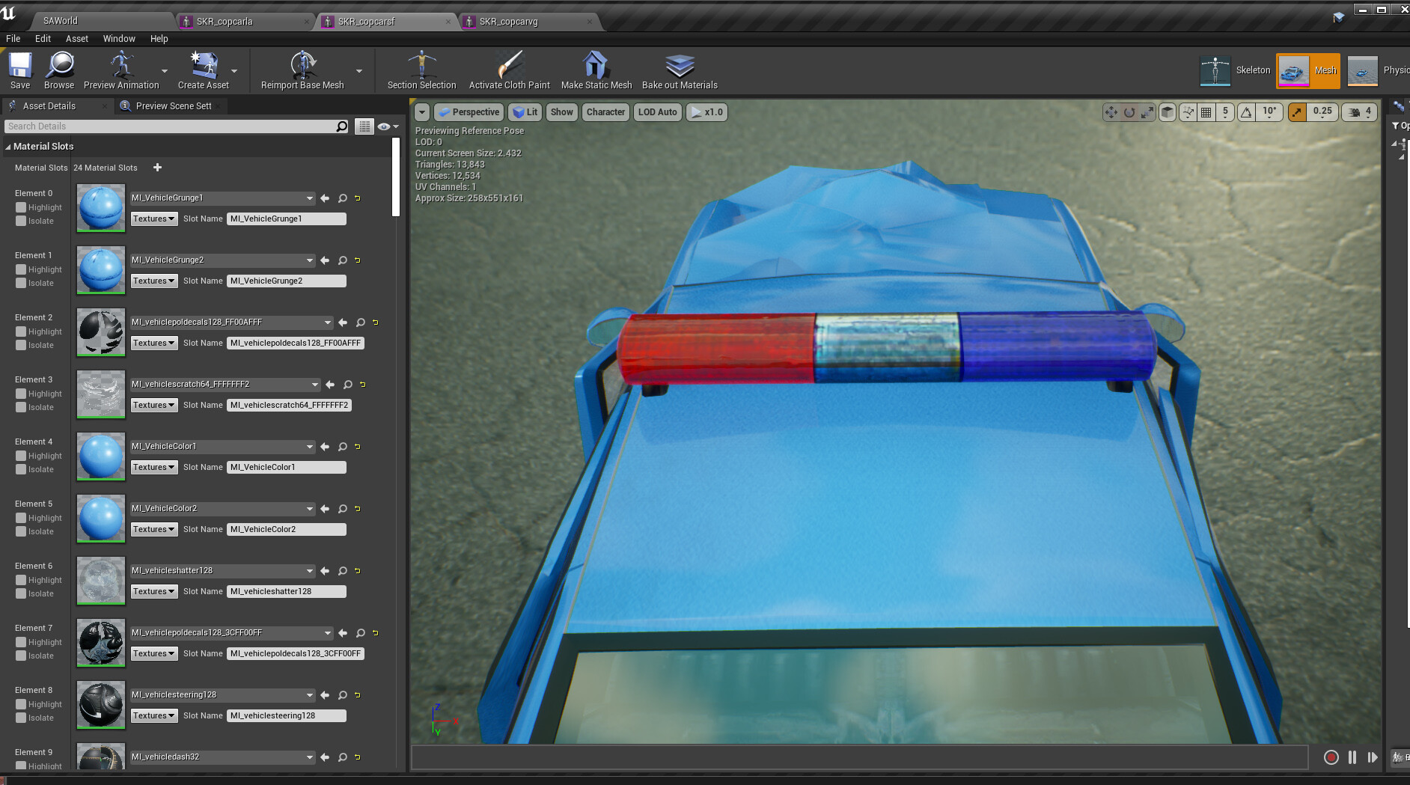Image resolution: width=1410 pixels, height=785 pixels.
Task: Use selected asset for MI_VehicleGrunge1 slot
Action: point(325,198)
